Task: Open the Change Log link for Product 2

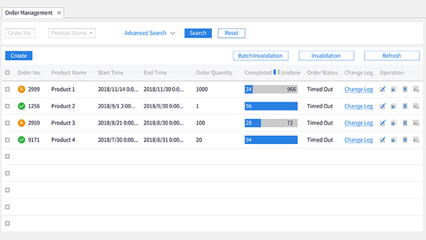Action: (x=359, y=106)
